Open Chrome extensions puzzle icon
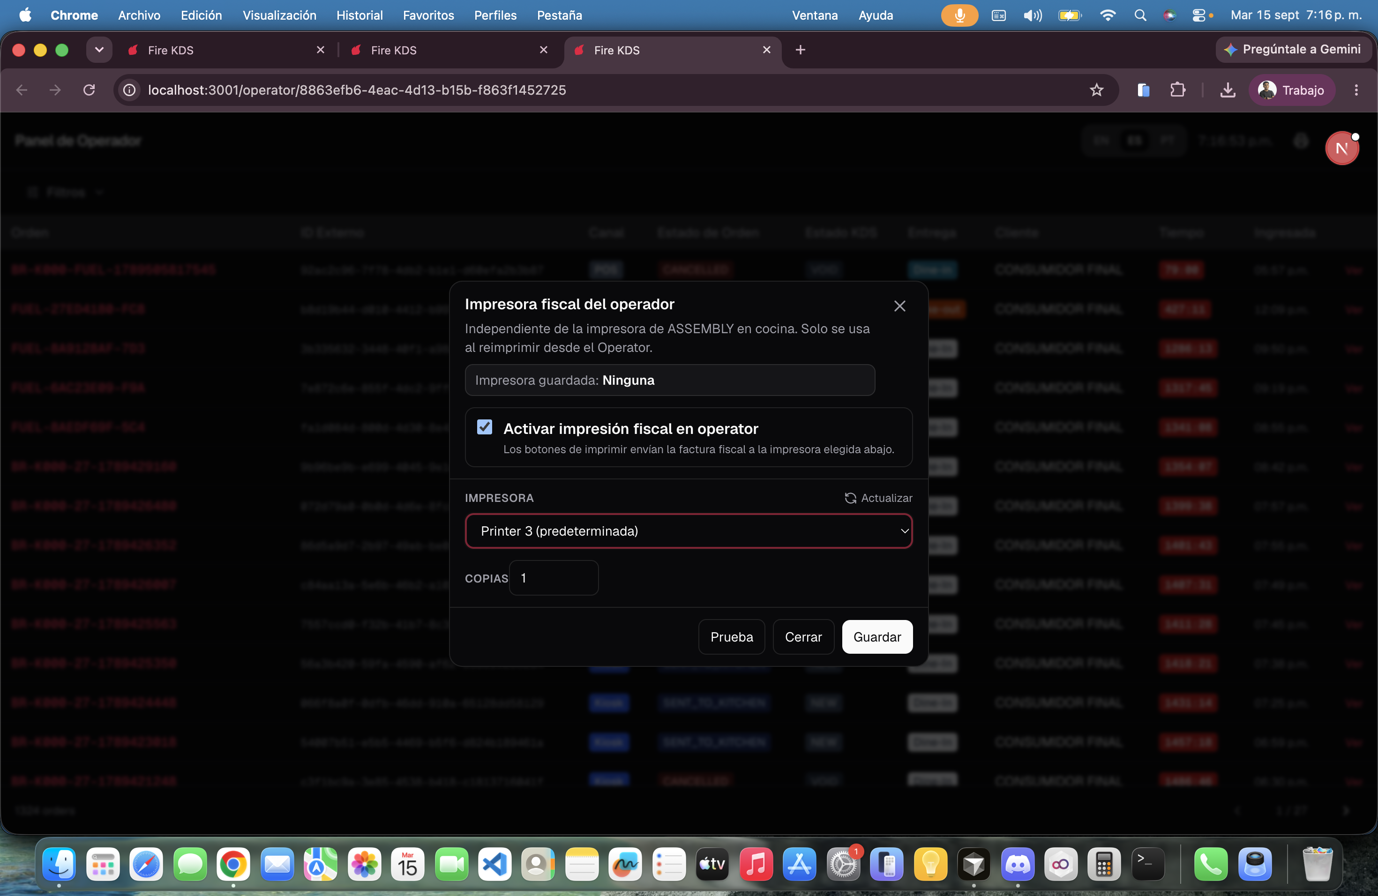The image size is (1378, 896). coord(1177,90)
